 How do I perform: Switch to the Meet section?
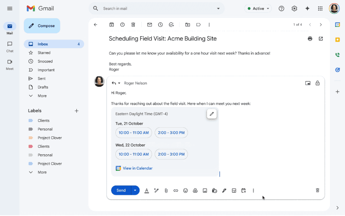[x=10, y=65]
